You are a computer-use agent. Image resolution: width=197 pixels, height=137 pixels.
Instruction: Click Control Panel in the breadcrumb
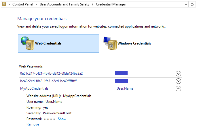coord(23,4)
